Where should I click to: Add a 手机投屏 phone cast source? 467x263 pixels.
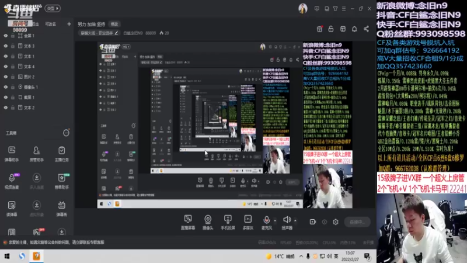pos(228,222)
